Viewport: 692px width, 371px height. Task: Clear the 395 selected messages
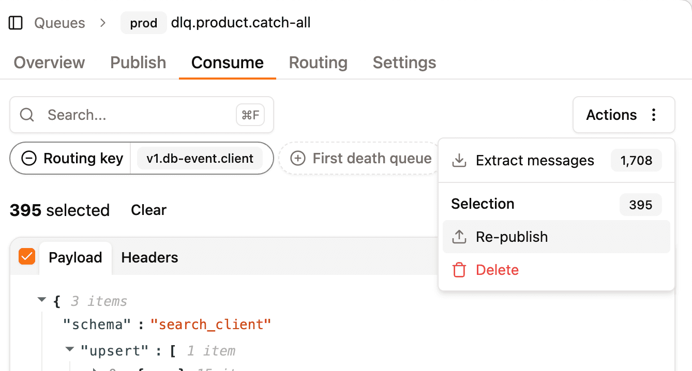tap(148, 210)
